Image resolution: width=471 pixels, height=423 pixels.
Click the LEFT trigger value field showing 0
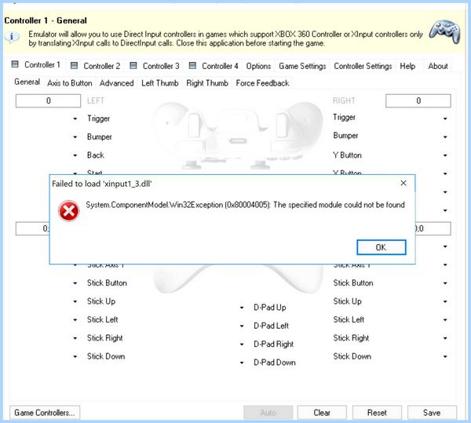tap(48, 101)
